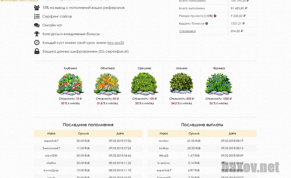Click player Demonrax67 in deposits table

(51, 148)
